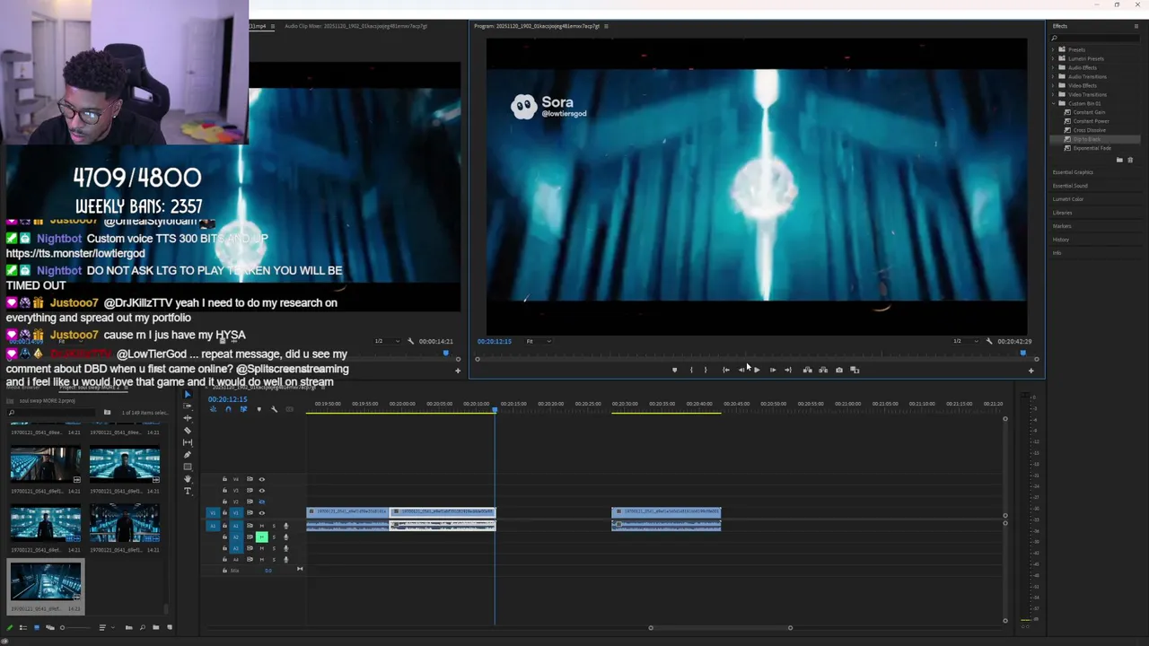Click the timeline playhead marker on ruler
Screen dimensions: 1149x646
495,410
